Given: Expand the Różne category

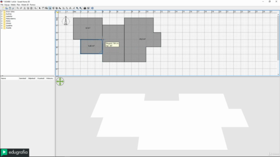Looking at the screenshot, I should pos(2,21).
